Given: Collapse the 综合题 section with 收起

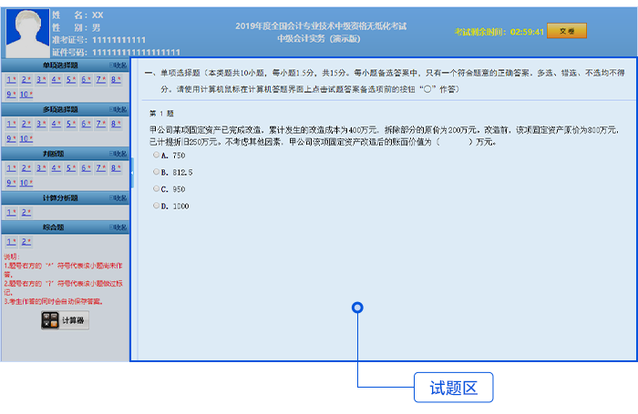Looking at the screenshot, I should [118, 227].
